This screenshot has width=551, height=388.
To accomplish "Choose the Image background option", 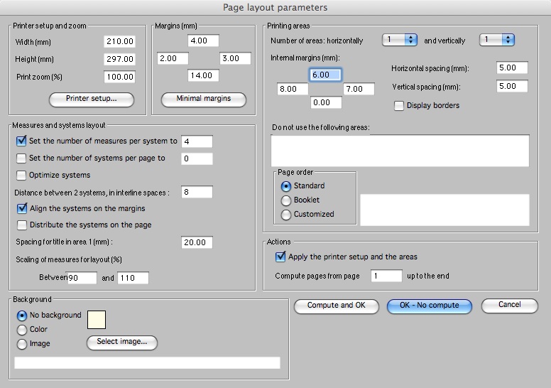I will pyautogui.click(x=21, y=344).
